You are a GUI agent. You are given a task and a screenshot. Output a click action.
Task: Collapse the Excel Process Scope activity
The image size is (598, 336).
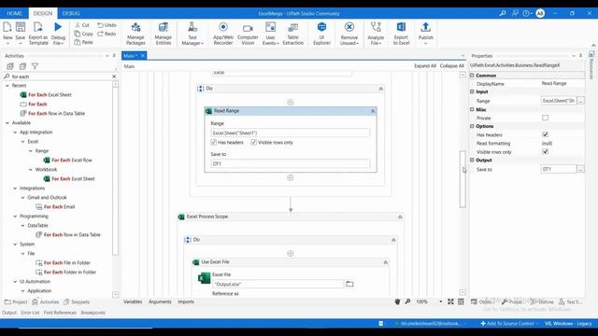click(x=400, y=217)
